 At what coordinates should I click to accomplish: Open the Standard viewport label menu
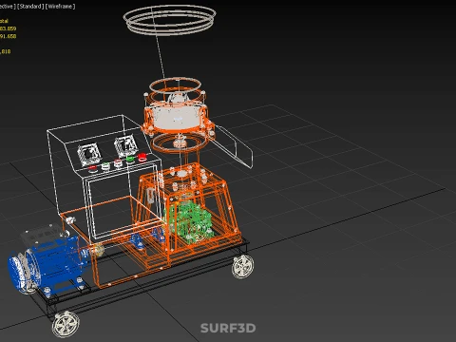(x=30, y=6)
